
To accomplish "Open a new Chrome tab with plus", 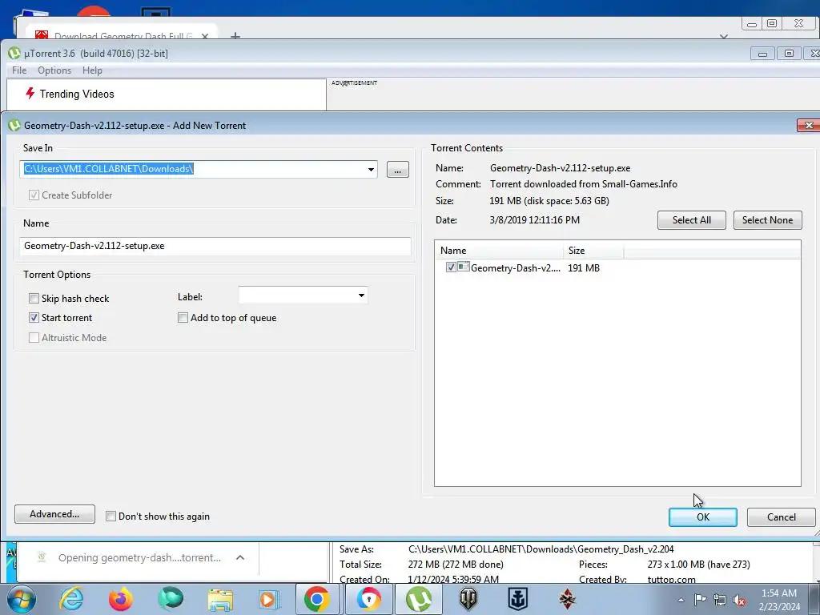I will (235, 35).
